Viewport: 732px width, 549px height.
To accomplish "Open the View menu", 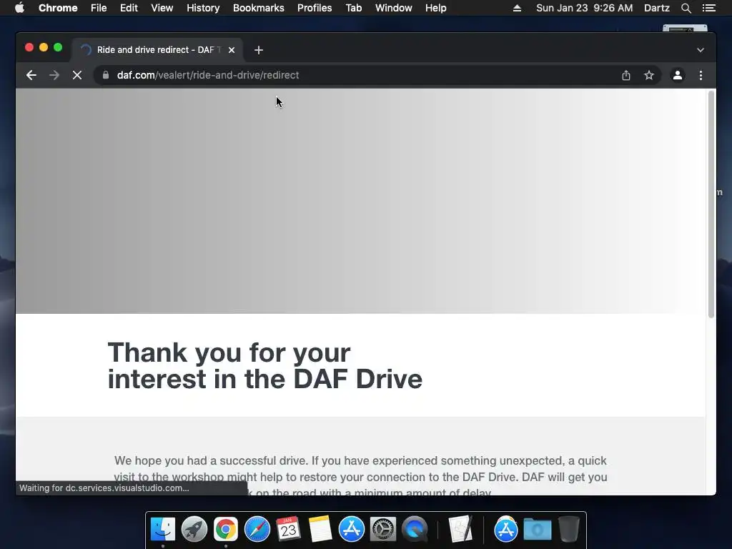I will coord(162,8).
